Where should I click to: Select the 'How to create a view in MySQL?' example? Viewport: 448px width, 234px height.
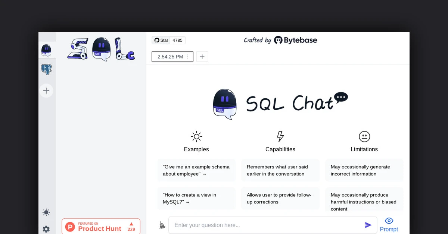point(196,198)
